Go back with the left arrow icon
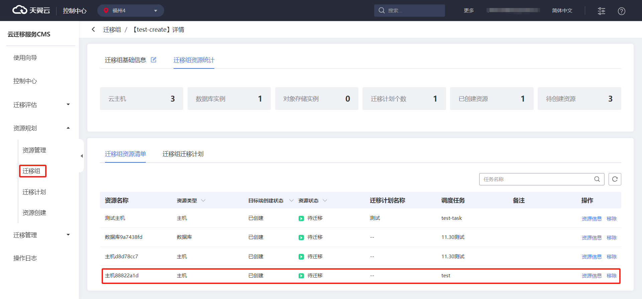 coord(93,29)
